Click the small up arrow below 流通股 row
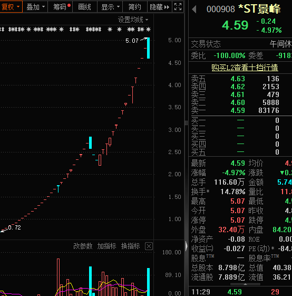The height and width of the screenshot is (296, 292). tap(245, 284)
